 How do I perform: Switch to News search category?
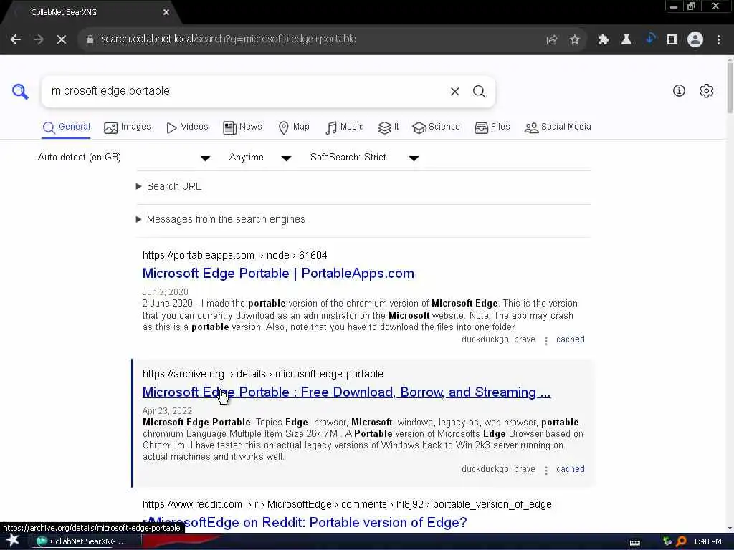242,127
